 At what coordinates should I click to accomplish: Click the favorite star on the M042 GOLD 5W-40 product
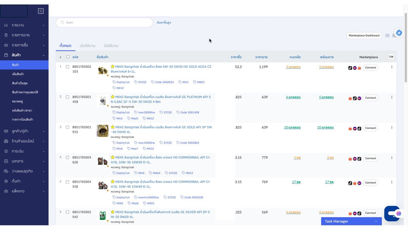112,127
